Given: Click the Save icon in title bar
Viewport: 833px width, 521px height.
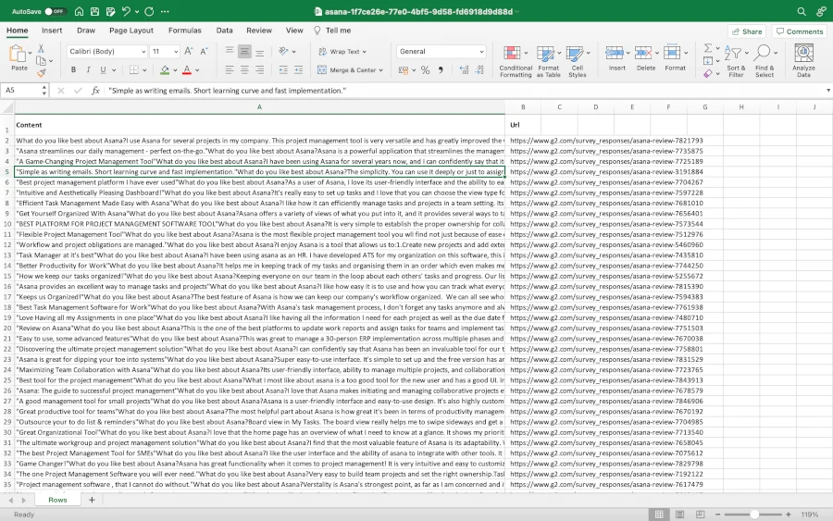Looking at the screenshot, I should tap(94, 11).
